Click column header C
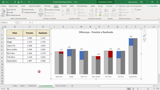160x90 pixels. pyautogui.click(x=29, y=27)
